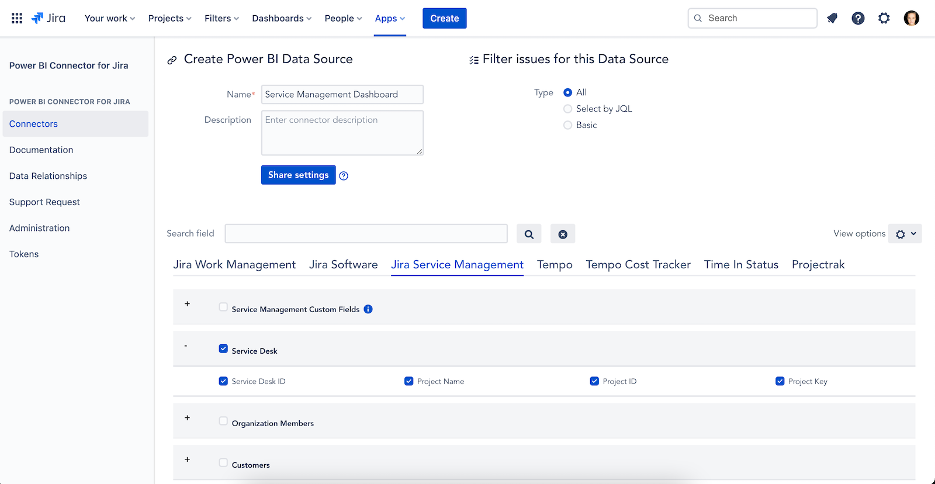Image resolution: width=935 pixels, height=484 pixels.
Task: Click the info icon beside Custom Fields
Action: pyautogui.click(x=368, y=309)
